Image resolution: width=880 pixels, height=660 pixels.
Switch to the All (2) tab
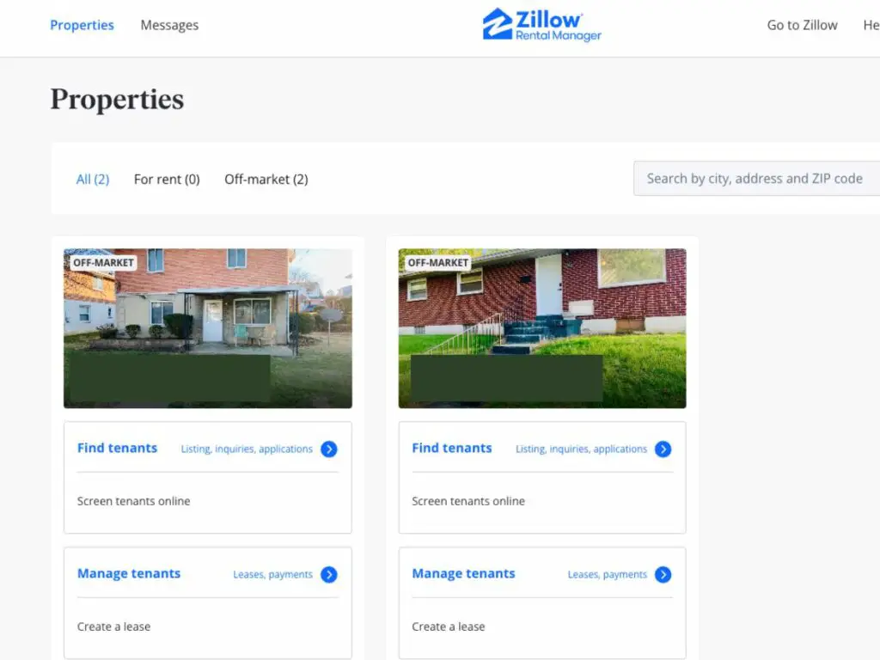coord(93,179)
